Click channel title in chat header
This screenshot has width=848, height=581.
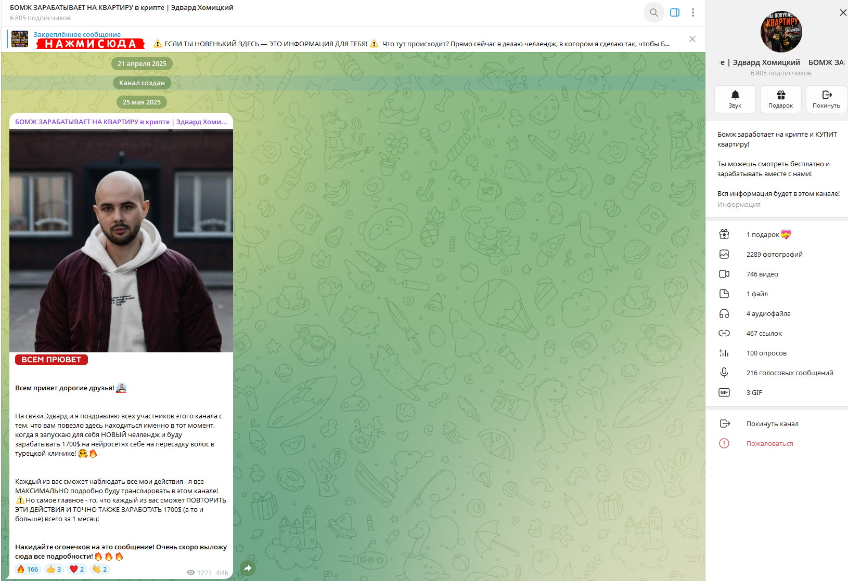click(122, 7)
